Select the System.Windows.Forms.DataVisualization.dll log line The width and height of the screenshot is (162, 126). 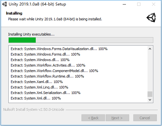[x=59, y=49]
